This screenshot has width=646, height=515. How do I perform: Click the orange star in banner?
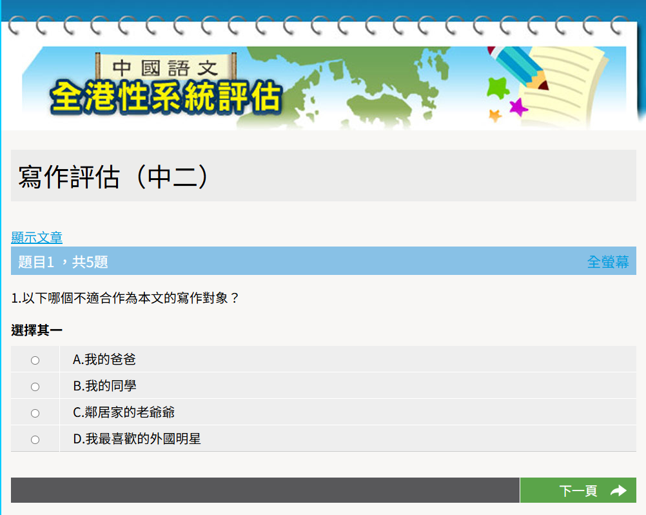point(494,116)
